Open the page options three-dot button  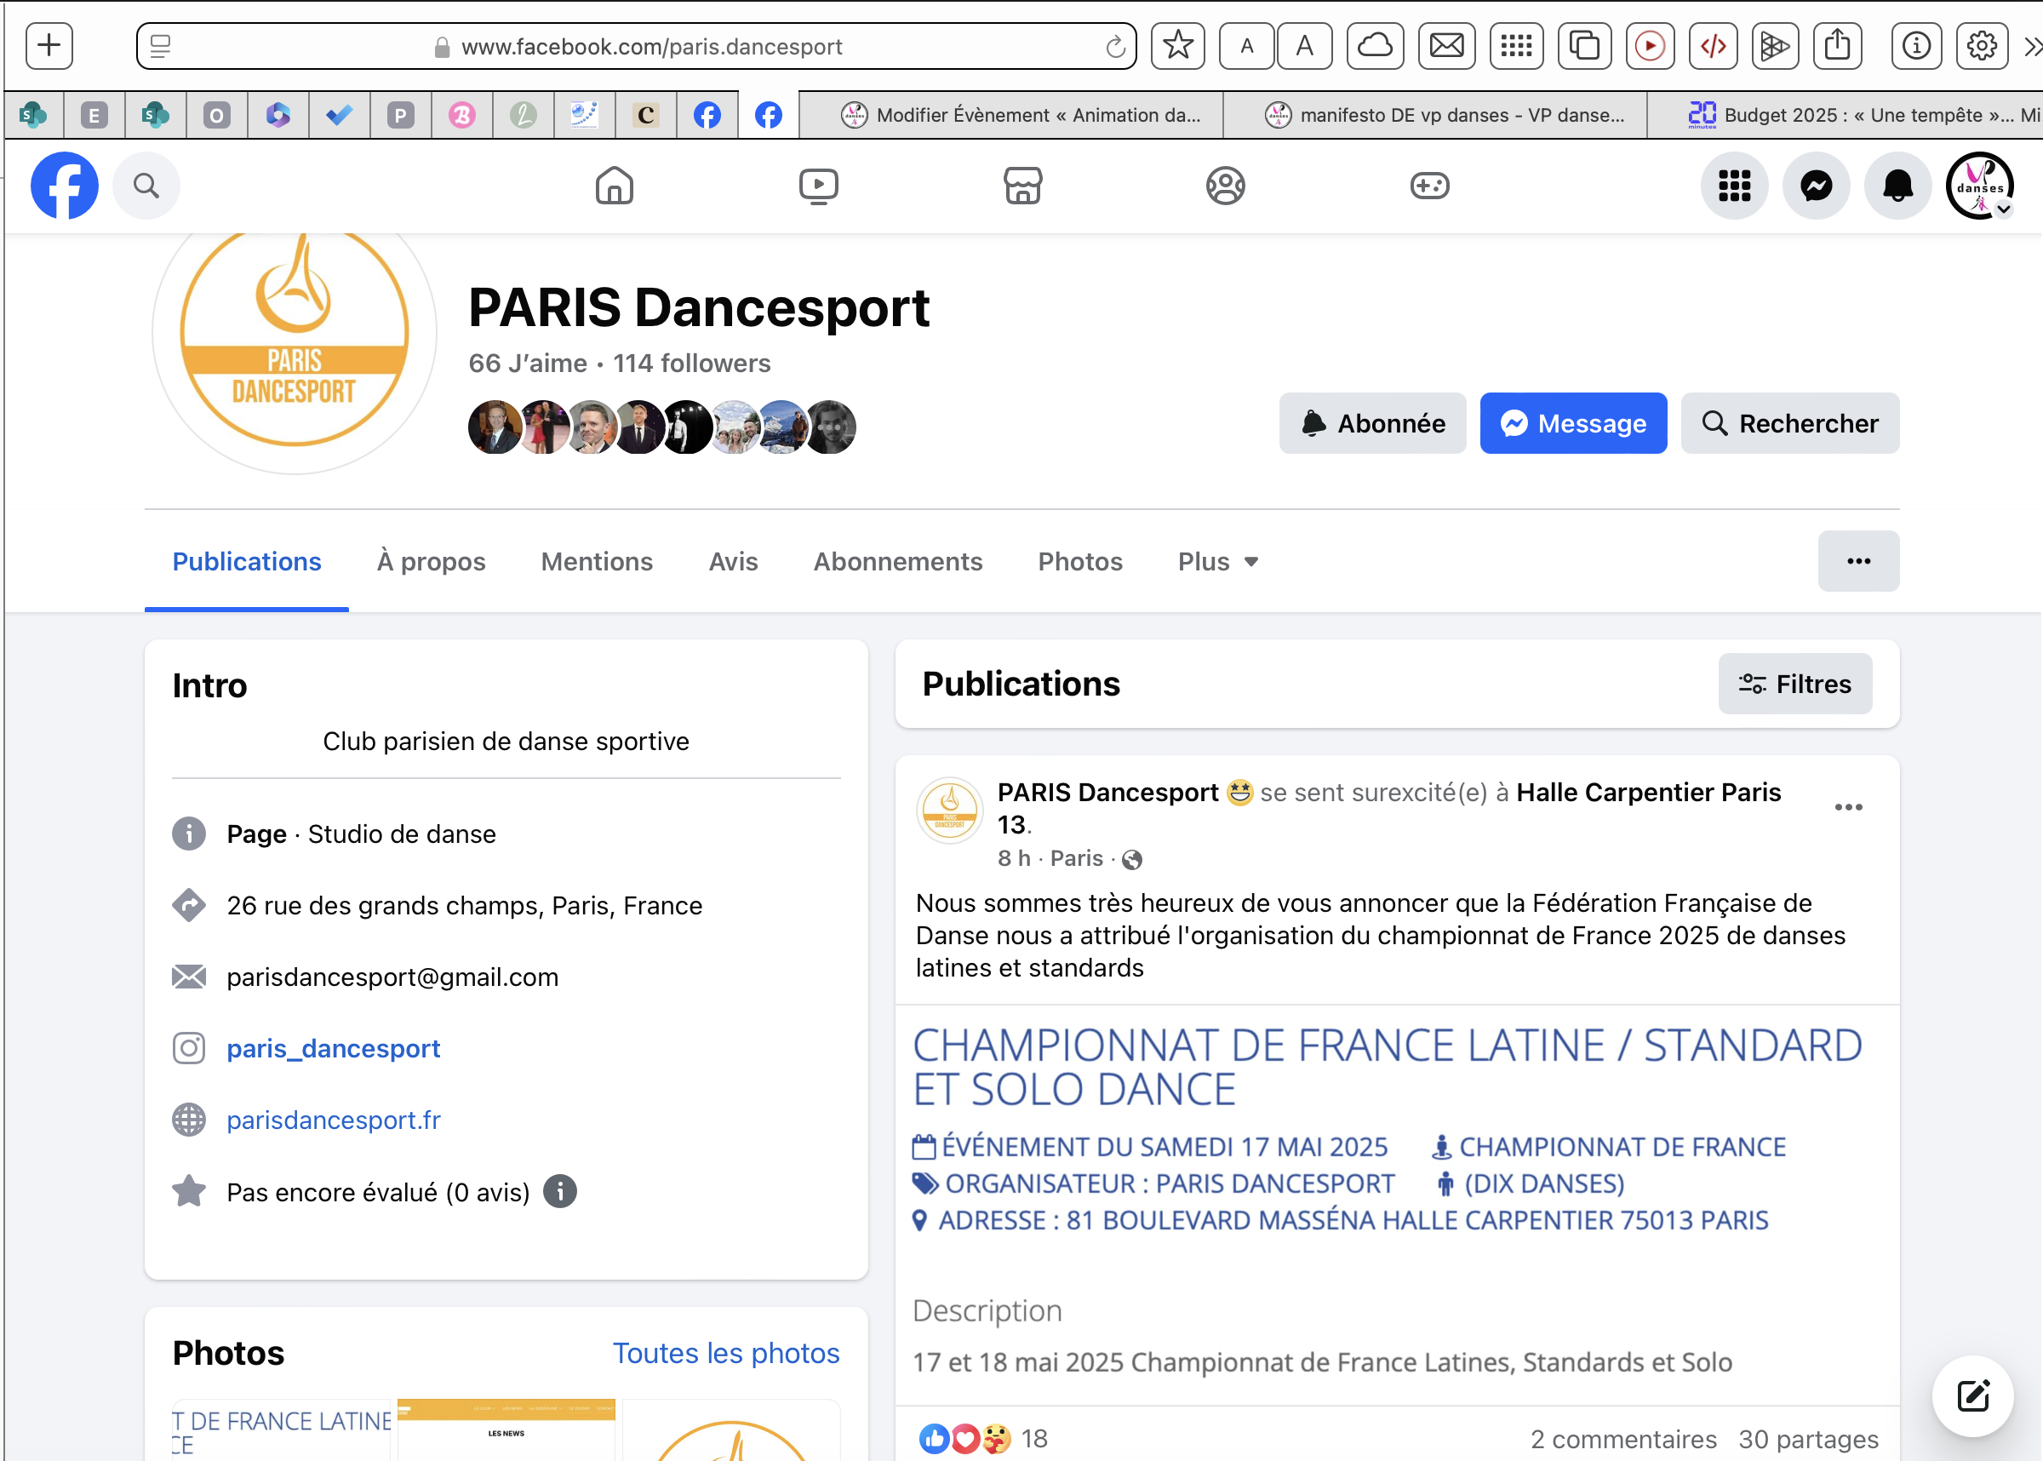[1857, 560]
